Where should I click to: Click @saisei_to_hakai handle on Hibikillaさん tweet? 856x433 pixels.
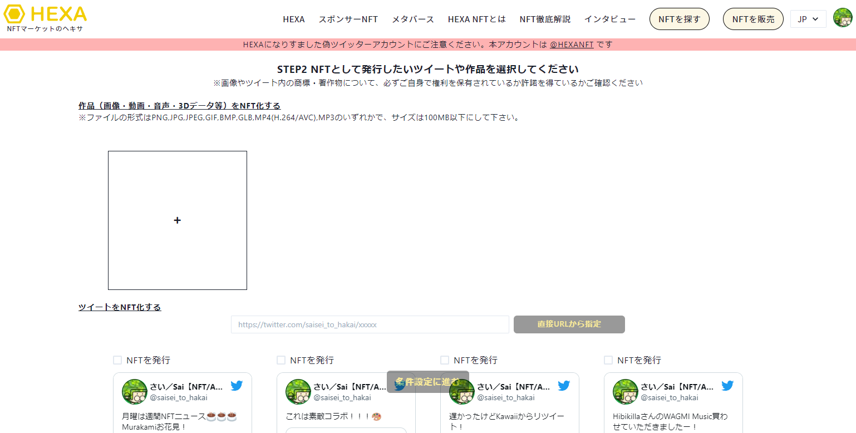(x=670, y=397)
